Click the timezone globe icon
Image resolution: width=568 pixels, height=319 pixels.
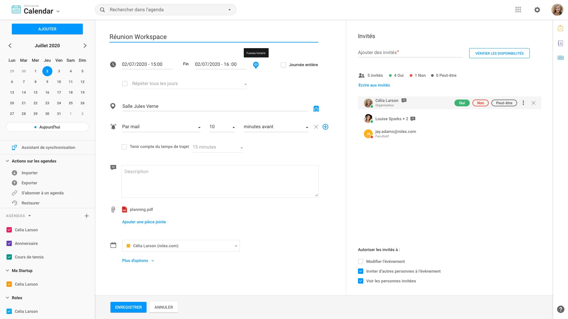[x=256, y=65]
